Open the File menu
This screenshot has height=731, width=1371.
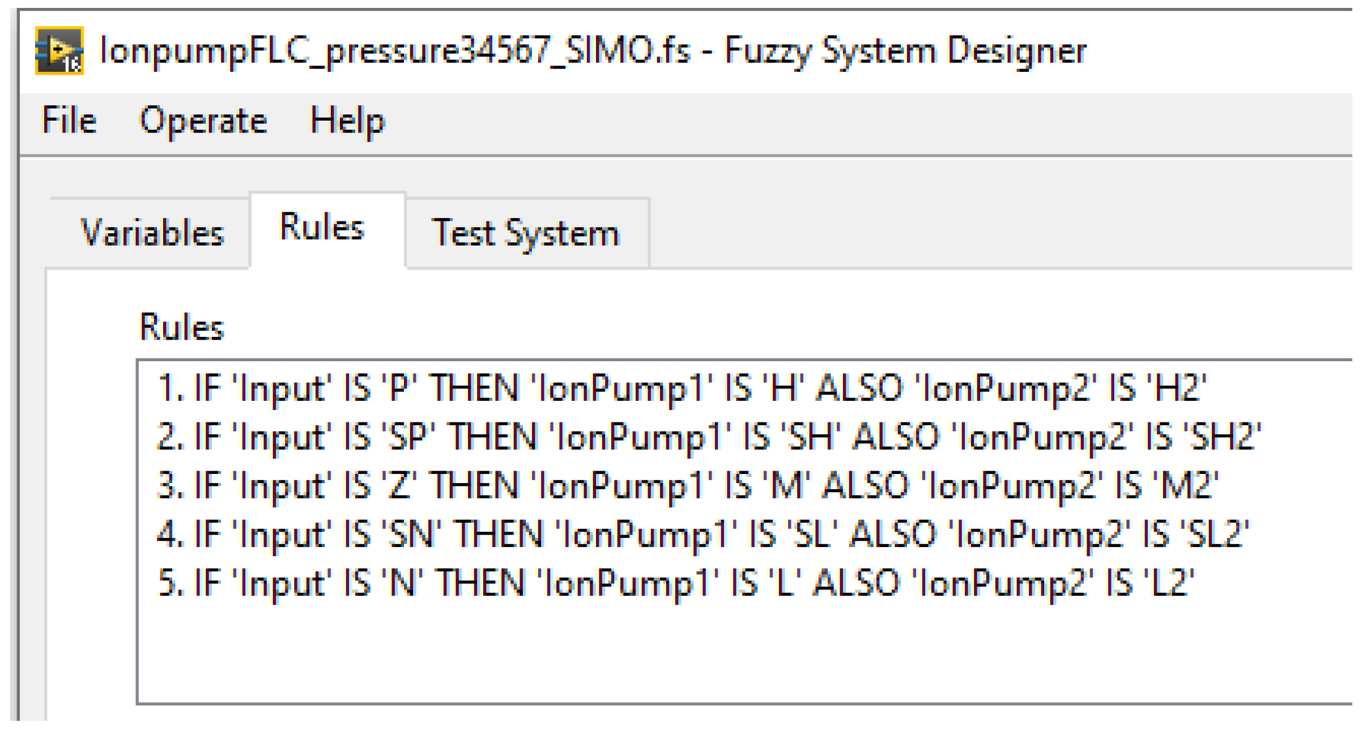[69, 121]
